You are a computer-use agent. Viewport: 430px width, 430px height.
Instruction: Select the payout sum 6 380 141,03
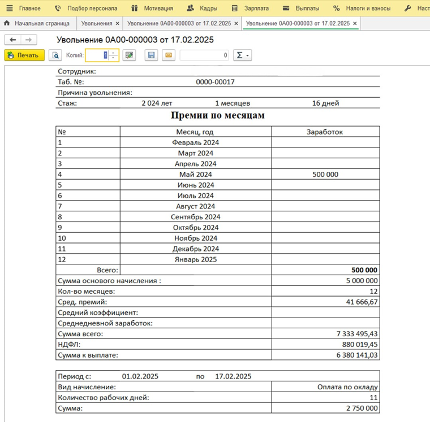pyautogui.click(x=326, y=355)
